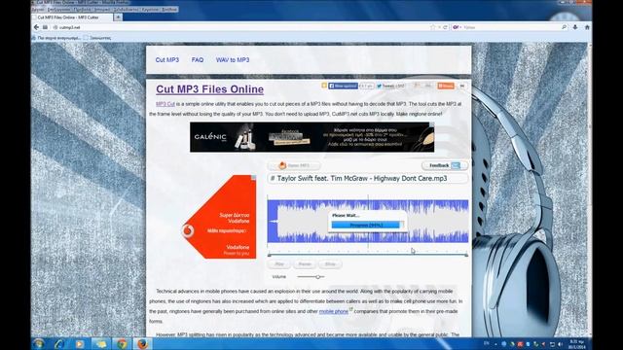Click the Galenic banner advertisement
623x350 pixels.
(311, 137)
